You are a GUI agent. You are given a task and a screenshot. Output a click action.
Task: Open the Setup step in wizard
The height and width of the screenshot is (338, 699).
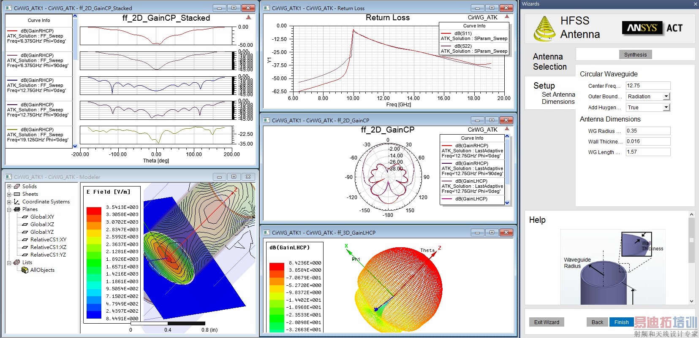click(x=544, y=86)
